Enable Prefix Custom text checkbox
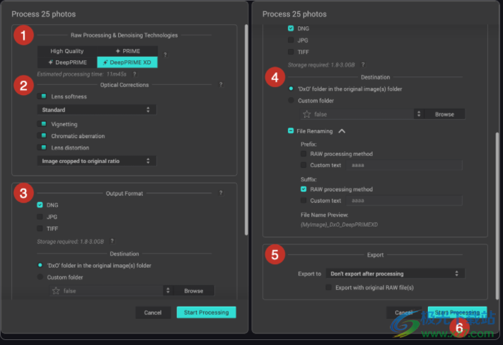The height and width of the screenshot is (345, 503). pyautogui.click(x=303, y=165)
